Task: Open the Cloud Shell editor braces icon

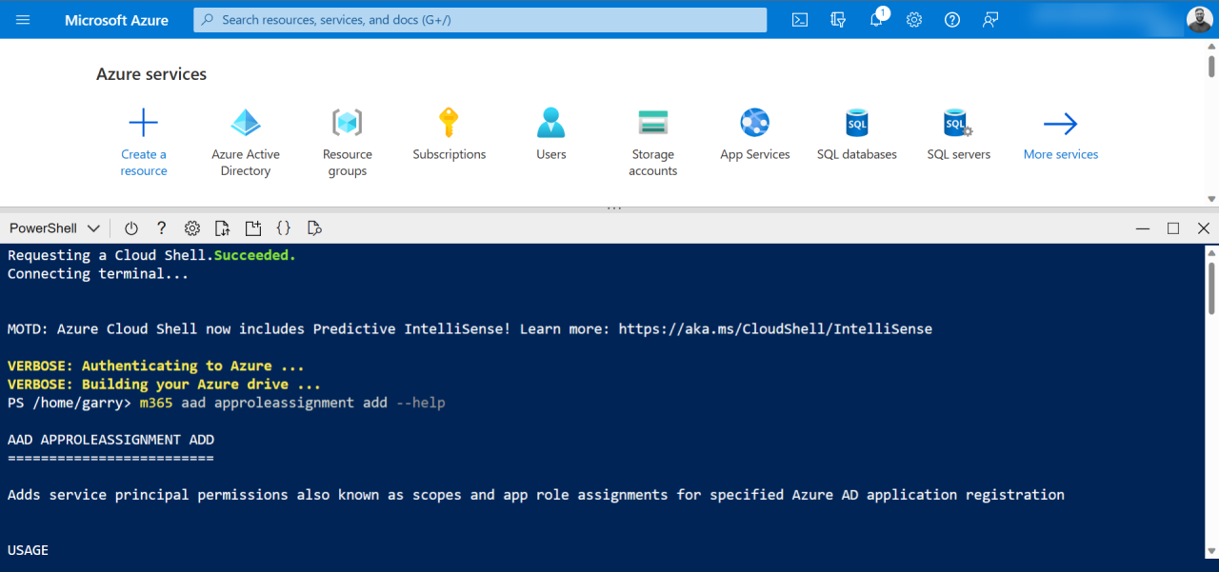Action: coord(284,228)
